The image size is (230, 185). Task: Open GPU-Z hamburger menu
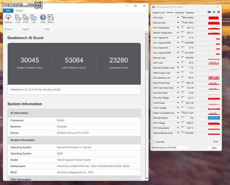click(x=218, y=12)
